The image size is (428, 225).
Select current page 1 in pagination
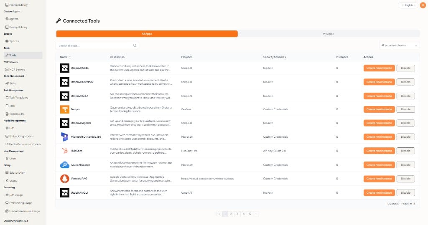pyautogui.click(x=225, y=214)
